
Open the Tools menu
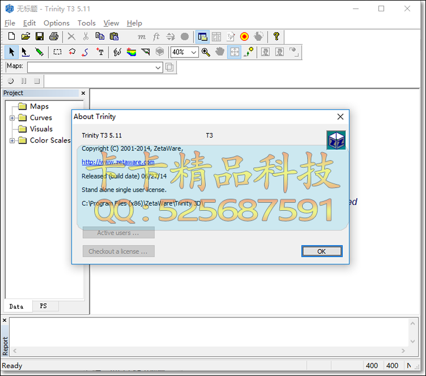86,23
